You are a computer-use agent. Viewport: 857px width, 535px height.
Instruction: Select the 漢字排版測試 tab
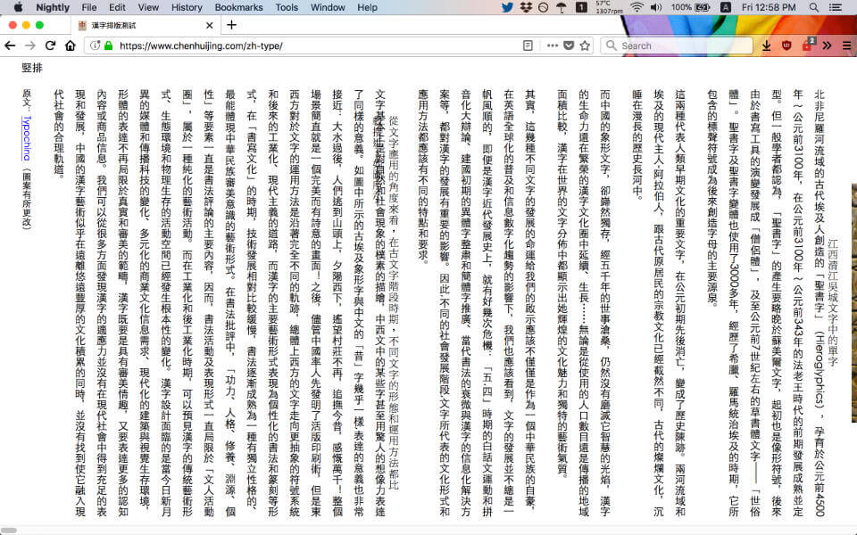click(x=146, y=26)
